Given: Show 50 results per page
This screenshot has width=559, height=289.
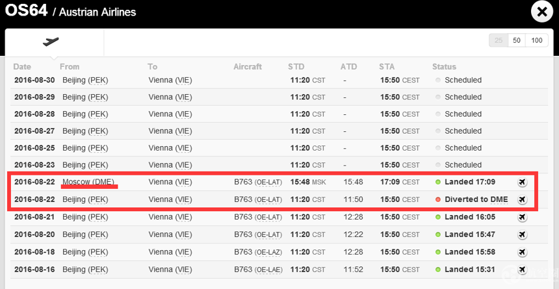Looking at the screenshot, I should point(517,40).
